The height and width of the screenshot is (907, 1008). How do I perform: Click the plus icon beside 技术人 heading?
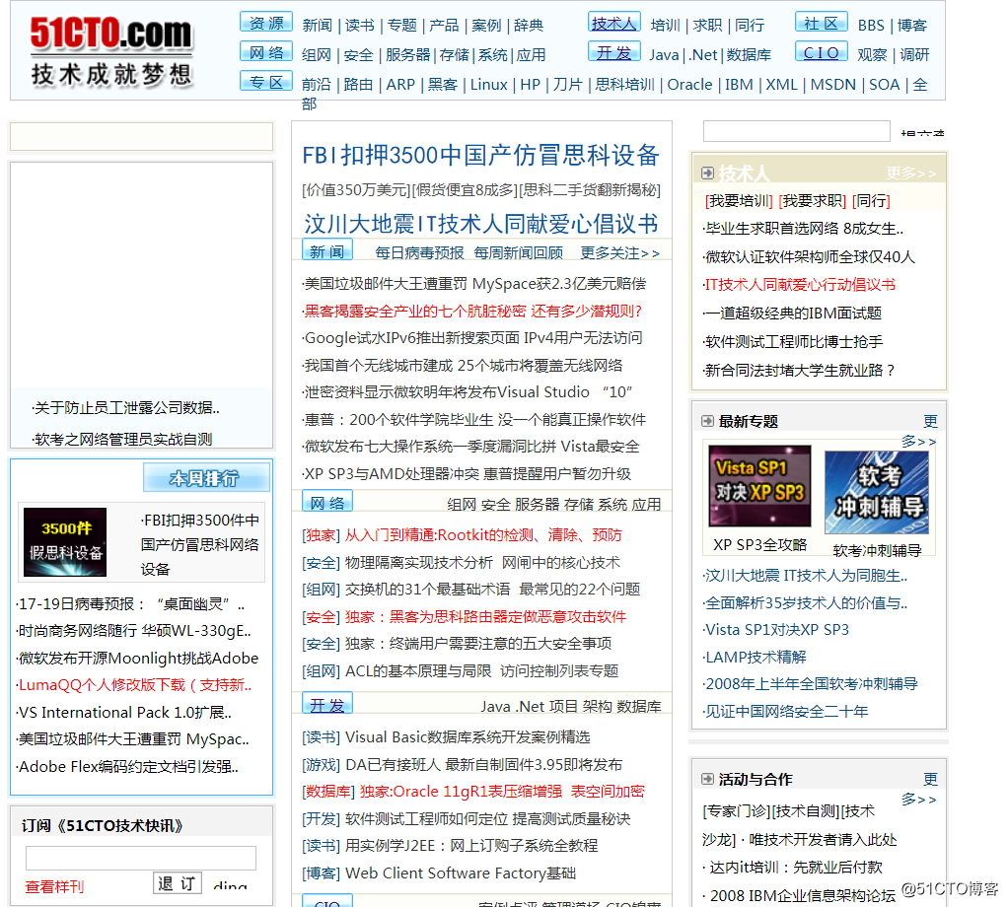[707, 173]
